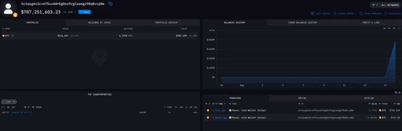The image size is (402, 131).
Task: Click the orange Bitcoin badge on the avatar
Action: pos(15,15)
